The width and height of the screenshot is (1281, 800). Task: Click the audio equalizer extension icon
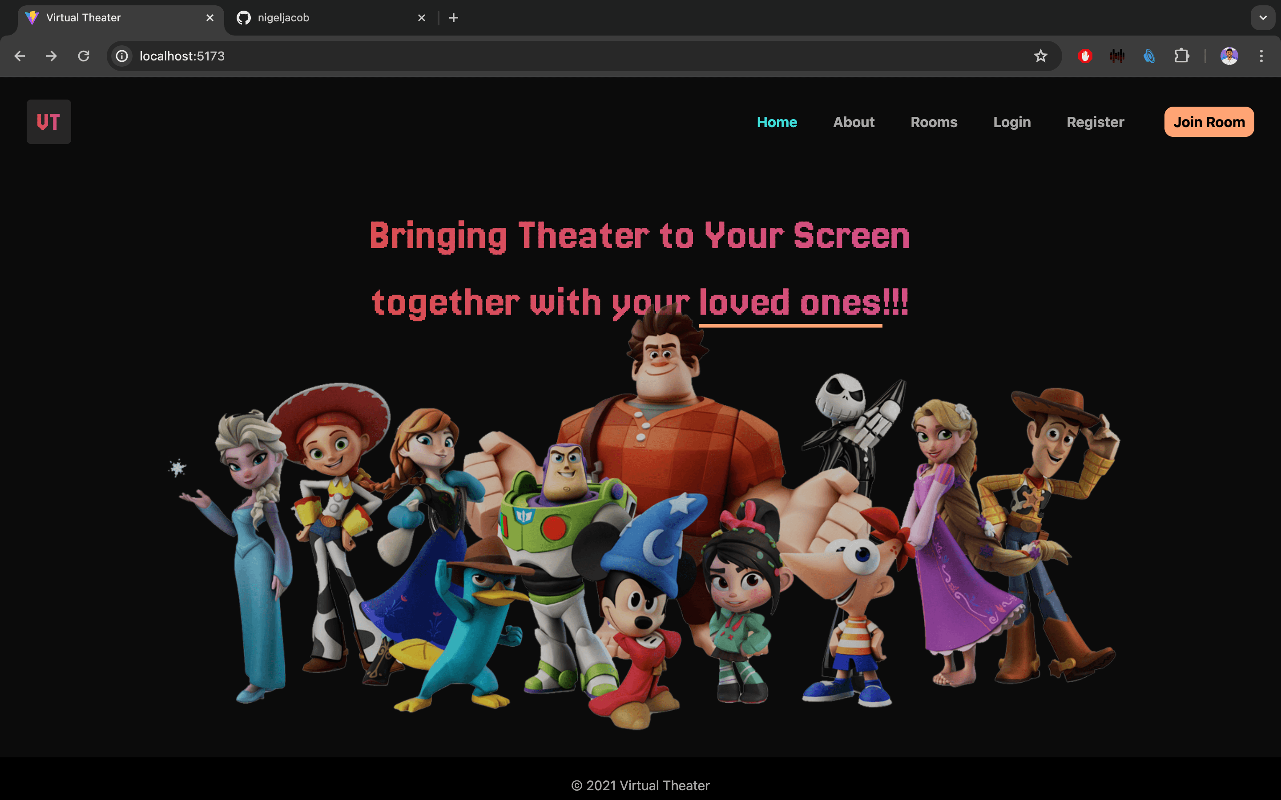tap(1117, 56)
